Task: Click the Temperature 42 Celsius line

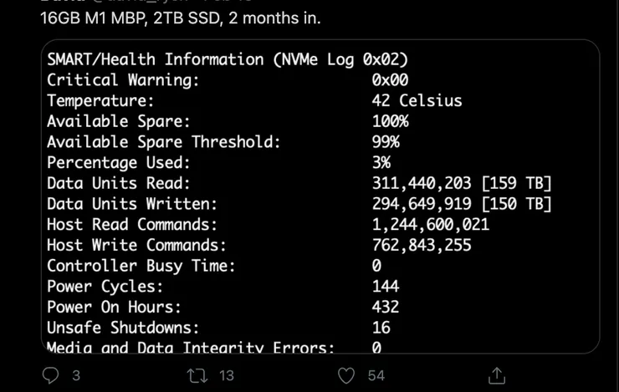Action: [x=254, y=100]
